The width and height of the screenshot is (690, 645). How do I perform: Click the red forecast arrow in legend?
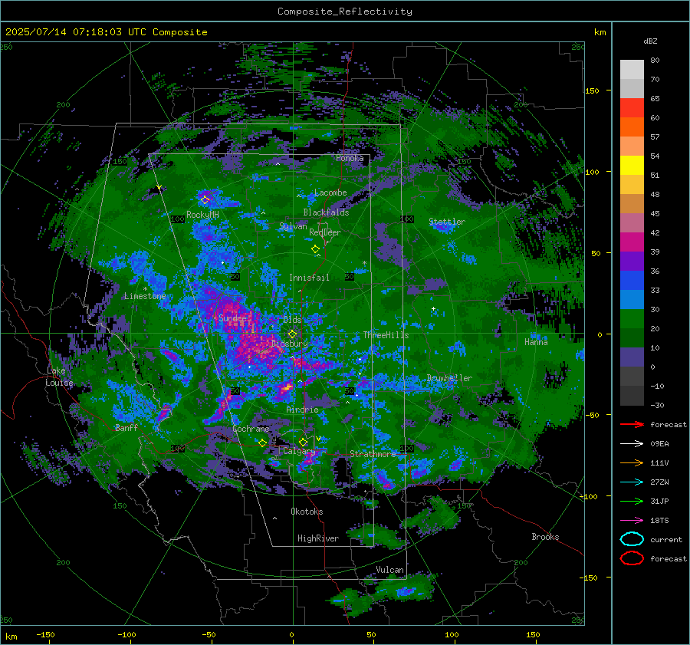click(x=632, y=424)
